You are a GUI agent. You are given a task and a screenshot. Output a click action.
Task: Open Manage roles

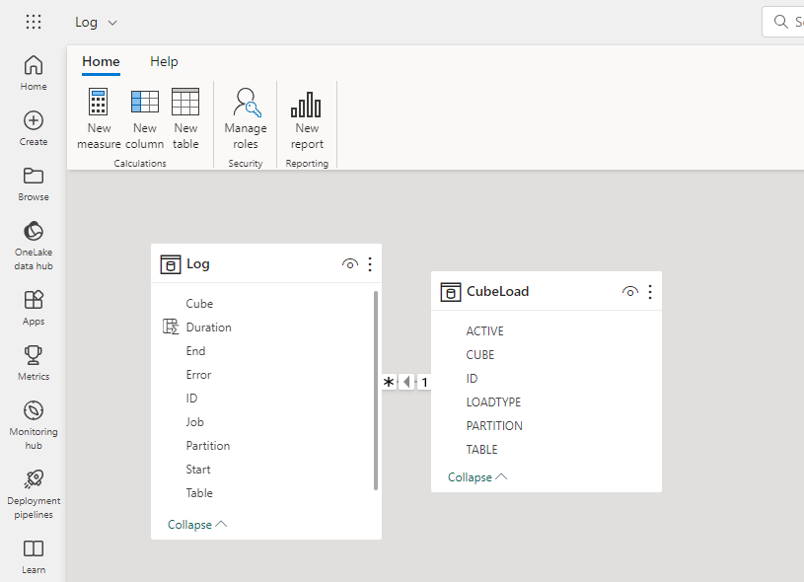(x=246, y=118)
